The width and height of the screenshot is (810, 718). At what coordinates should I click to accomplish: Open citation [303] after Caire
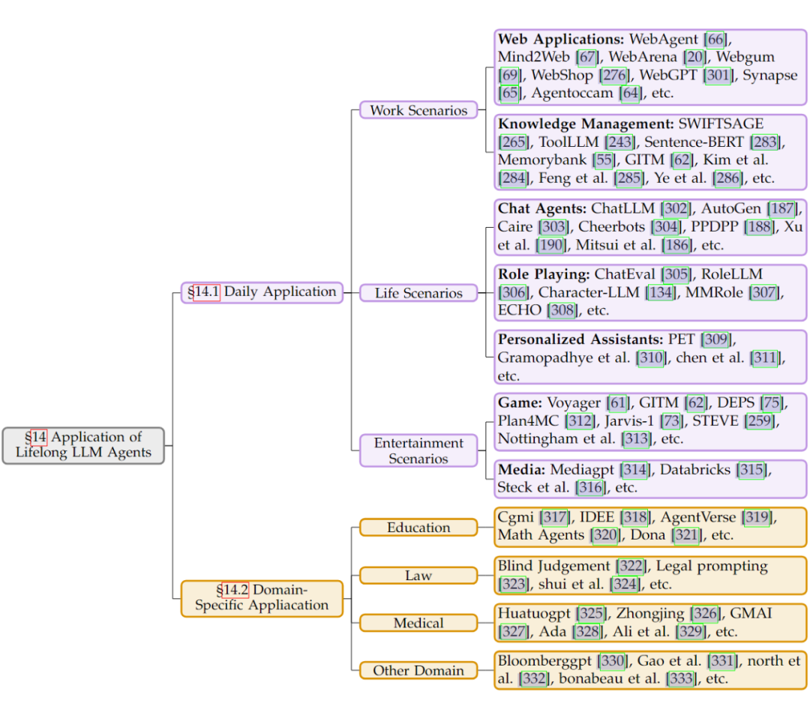click(553, 226)
